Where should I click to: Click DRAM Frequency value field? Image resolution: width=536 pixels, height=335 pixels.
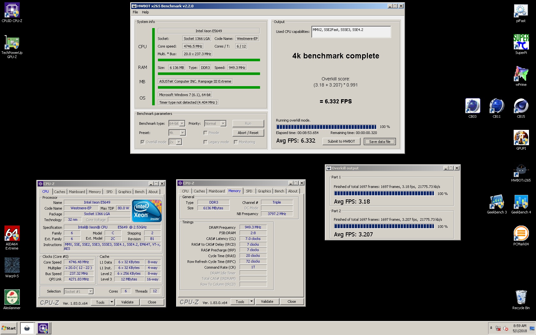[253, 227]
